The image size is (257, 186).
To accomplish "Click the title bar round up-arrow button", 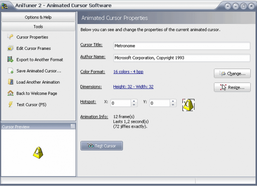I will point(228,6).
